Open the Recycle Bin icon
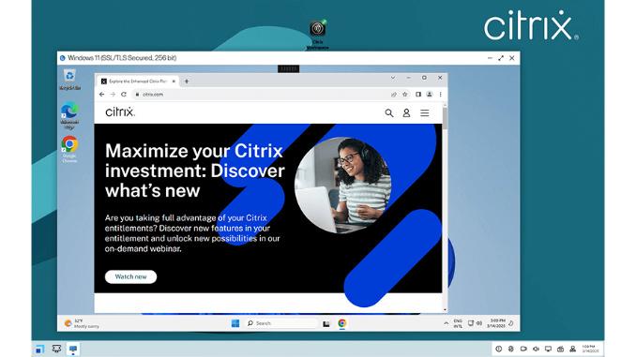The image size is (636, 357). coord(69,80)
